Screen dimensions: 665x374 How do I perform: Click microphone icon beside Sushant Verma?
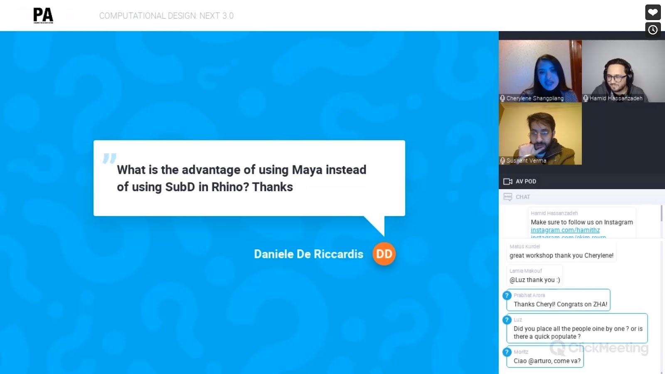tap(502, 161)
